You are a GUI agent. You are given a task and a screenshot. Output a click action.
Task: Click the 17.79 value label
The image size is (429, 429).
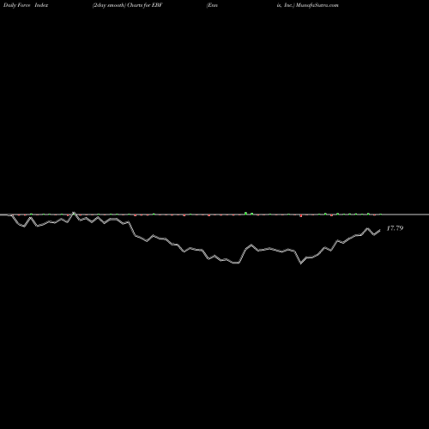coord(395,228)
